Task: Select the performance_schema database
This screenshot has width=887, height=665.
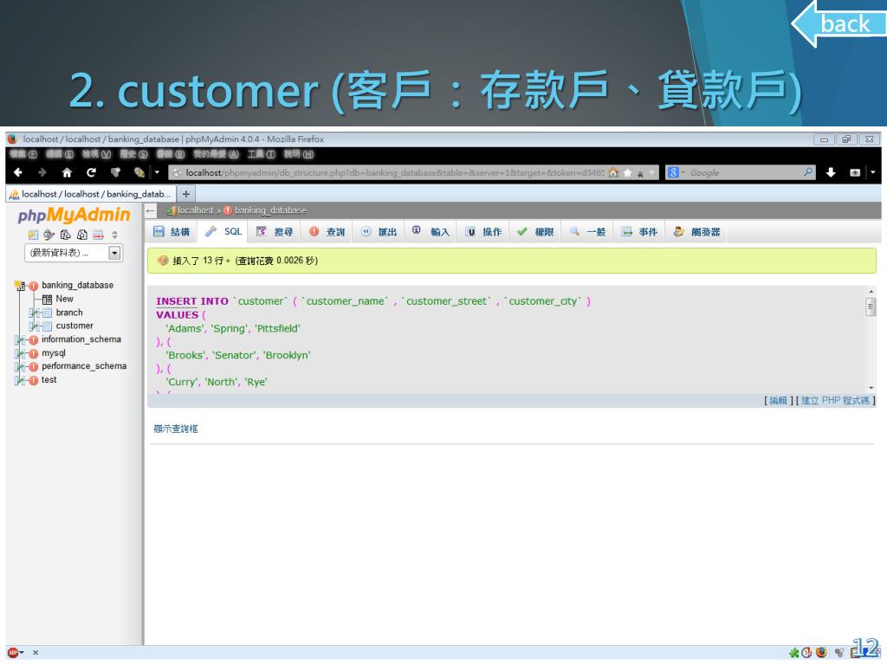Action: coord(84,366)
